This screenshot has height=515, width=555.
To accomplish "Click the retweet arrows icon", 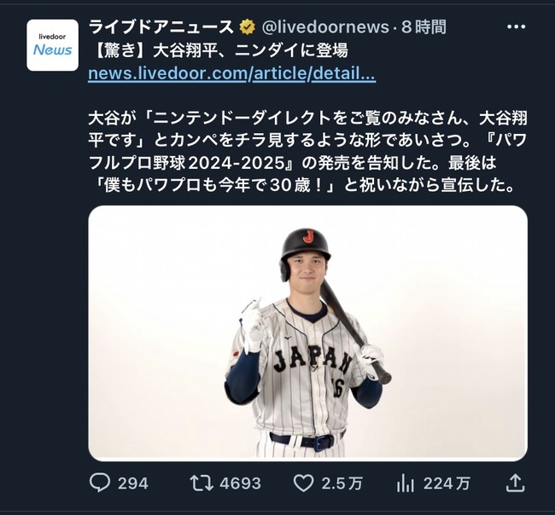I will (202, 483).
